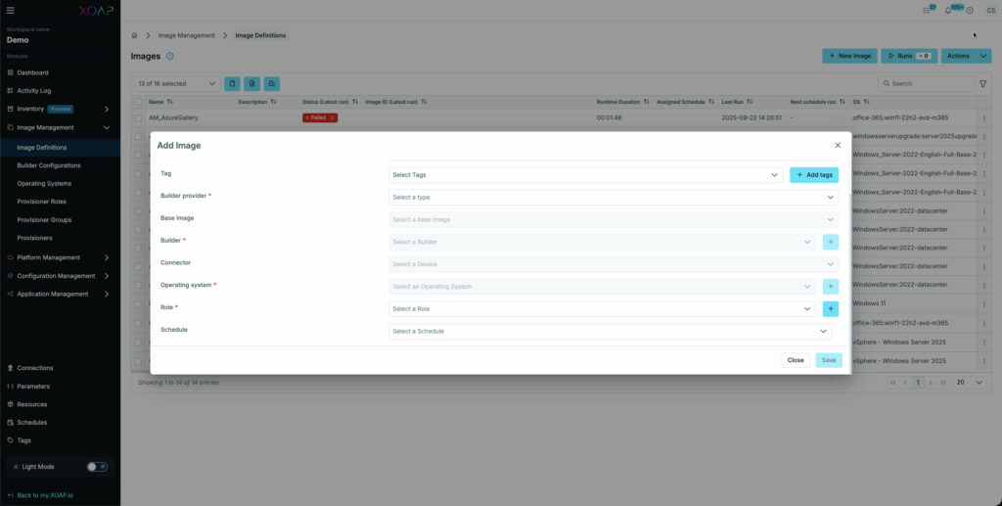This screenshot has width=1002, height=506.
Task: Expand the Select a Schedule dropdown
Action: [614, 331]
